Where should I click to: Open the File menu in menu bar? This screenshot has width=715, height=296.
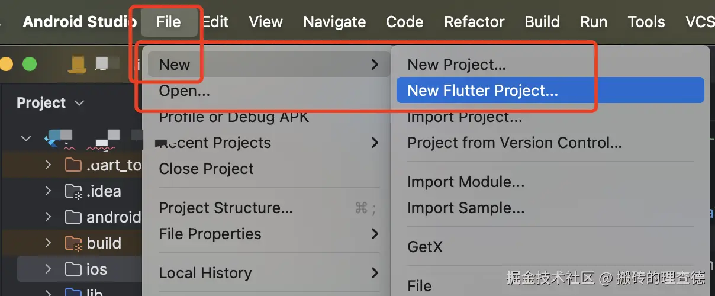coord(168,22)
